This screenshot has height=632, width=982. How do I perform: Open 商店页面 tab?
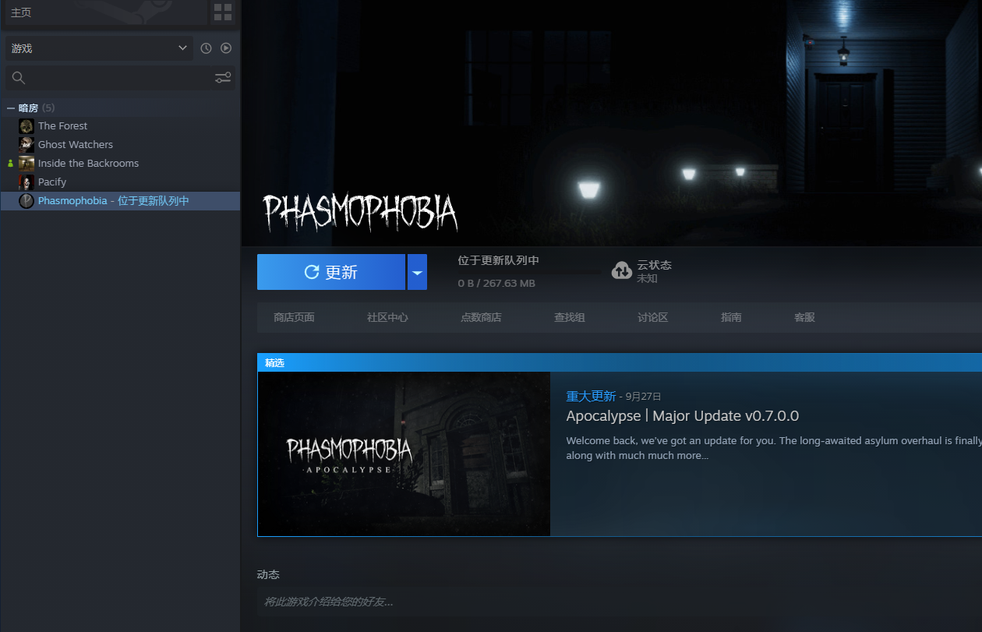click(294, 317)
